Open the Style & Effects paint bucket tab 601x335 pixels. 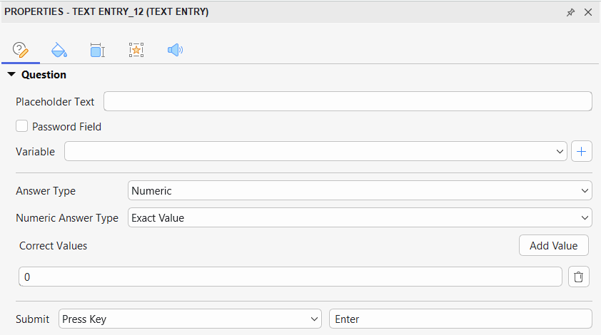pyautogui.click(x=59, y=50)
